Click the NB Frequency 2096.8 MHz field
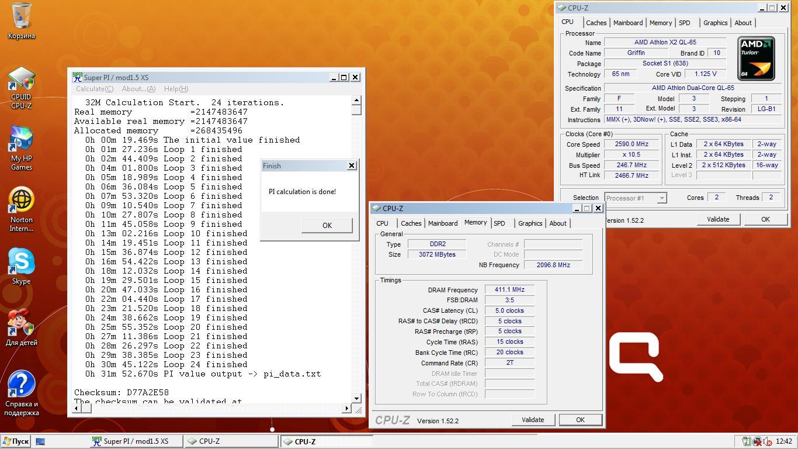 (x=553, y=265)
